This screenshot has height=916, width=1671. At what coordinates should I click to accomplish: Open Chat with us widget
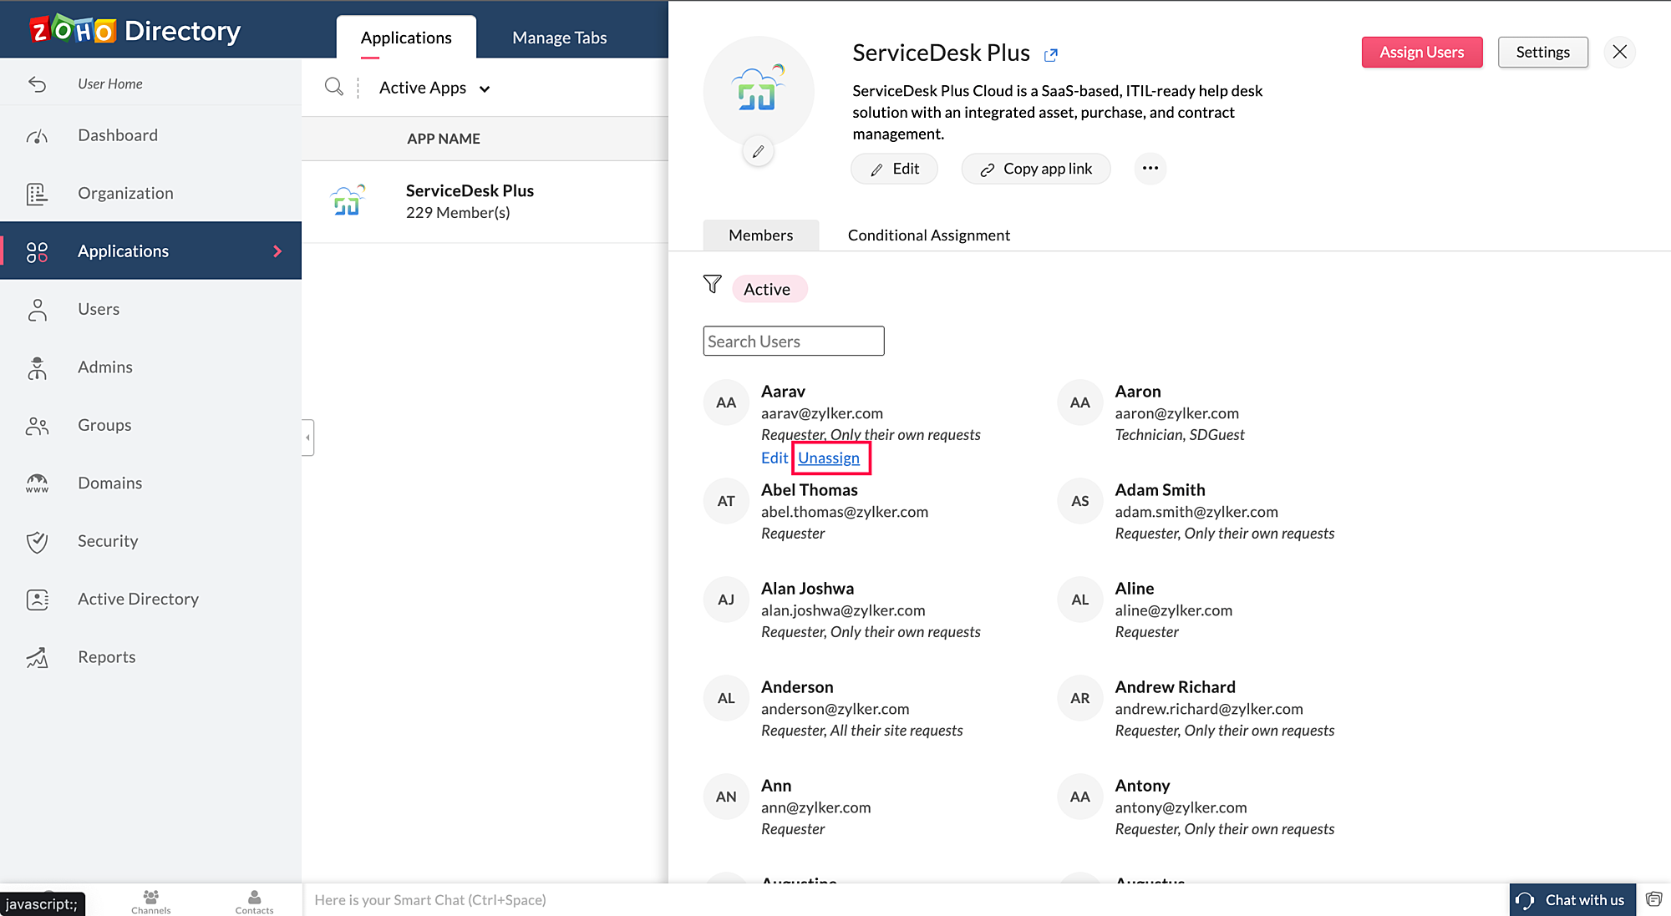pyautogui.click(x=1572, y=900)
